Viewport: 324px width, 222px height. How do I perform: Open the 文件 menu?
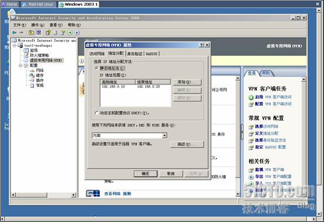19,25
